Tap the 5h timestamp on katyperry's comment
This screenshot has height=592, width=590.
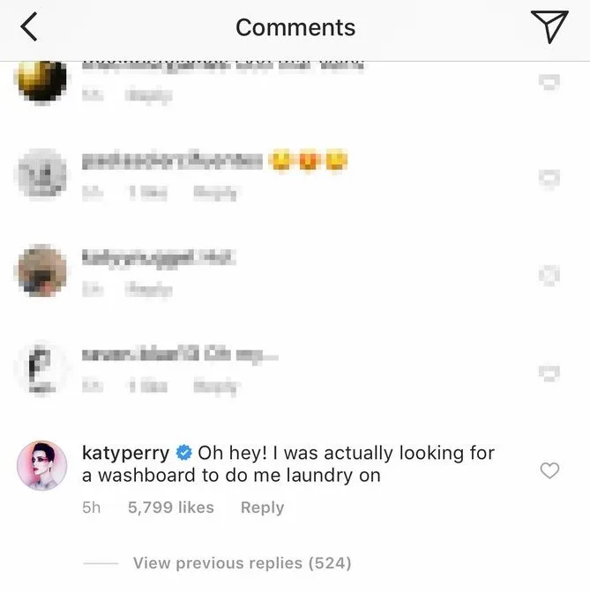(x=92, y=507)
